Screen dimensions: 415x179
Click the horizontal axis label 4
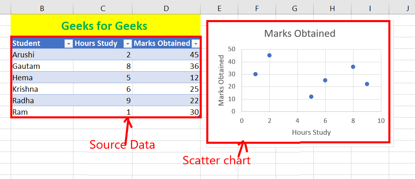[x=297, y=121]
